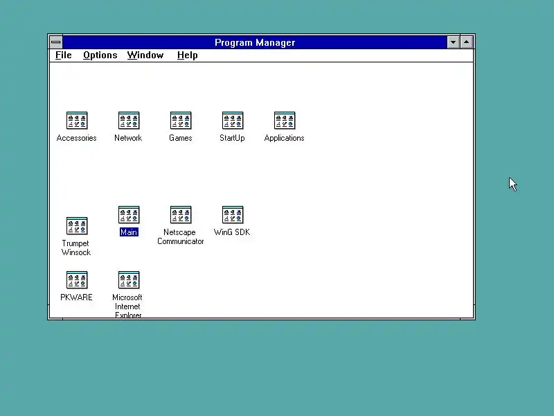Screen dimensions: 554x416
Task: Click the Applications label text
Action: point(284,138)
